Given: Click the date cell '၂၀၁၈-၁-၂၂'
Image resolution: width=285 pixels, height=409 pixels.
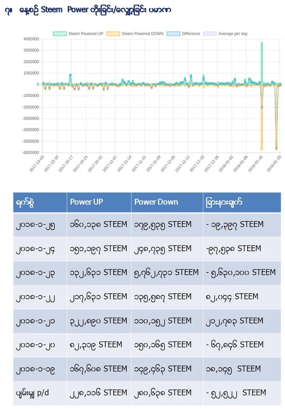Looking at the screenshot, I should point(40,297).
